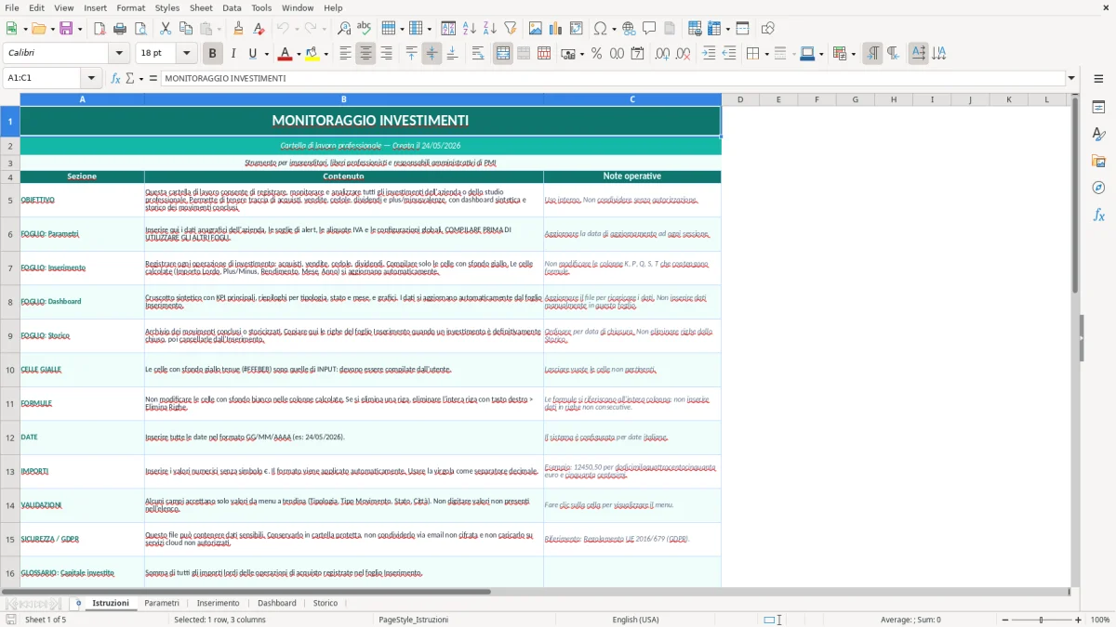Open the Tools menu
Screen dimensions: 1116x627
coord(261,7)
